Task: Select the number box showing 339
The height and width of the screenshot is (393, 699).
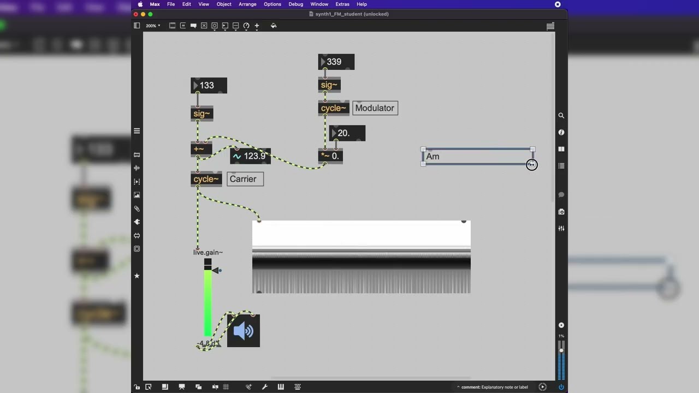Action: coord(336,62)
